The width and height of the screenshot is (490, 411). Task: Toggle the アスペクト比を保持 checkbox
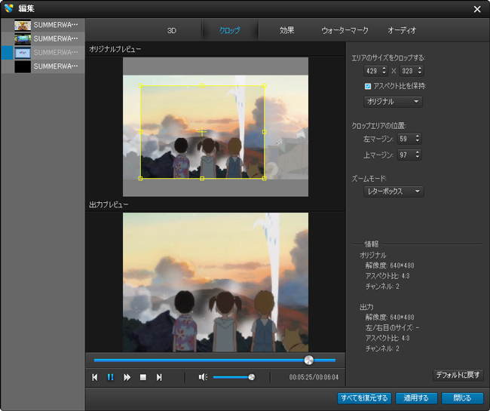(368, 86)
